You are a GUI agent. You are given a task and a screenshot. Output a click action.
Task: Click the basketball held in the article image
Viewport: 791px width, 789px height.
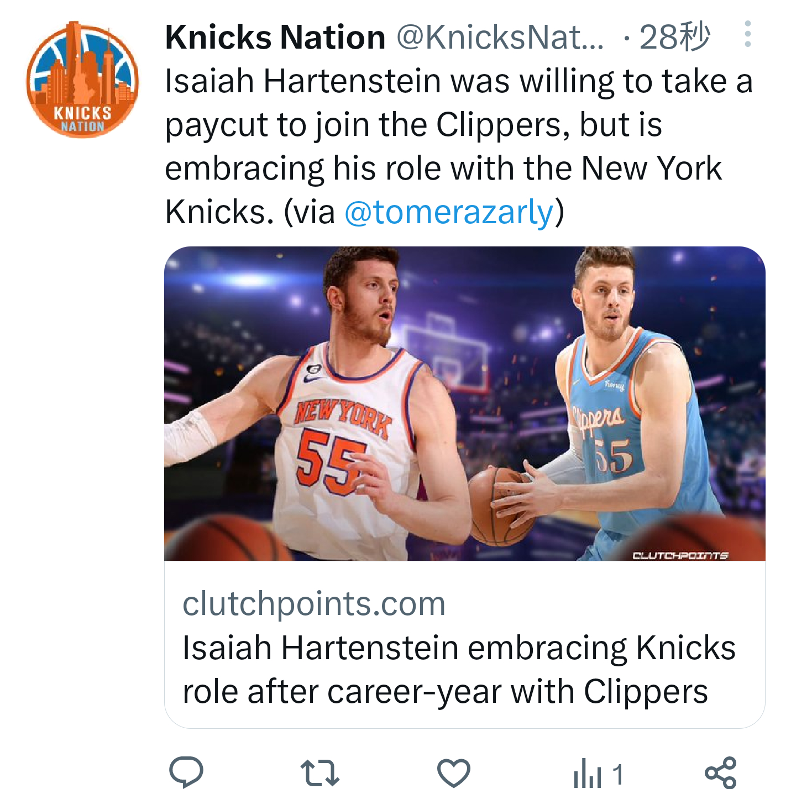click(497, 506)
